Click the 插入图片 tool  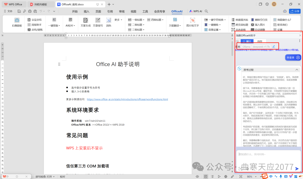(x=258, y=25)
